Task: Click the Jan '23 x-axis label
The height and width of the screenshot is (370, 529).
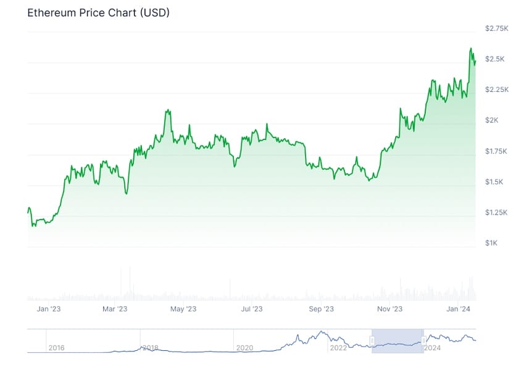Action: (x=49, y=309)
